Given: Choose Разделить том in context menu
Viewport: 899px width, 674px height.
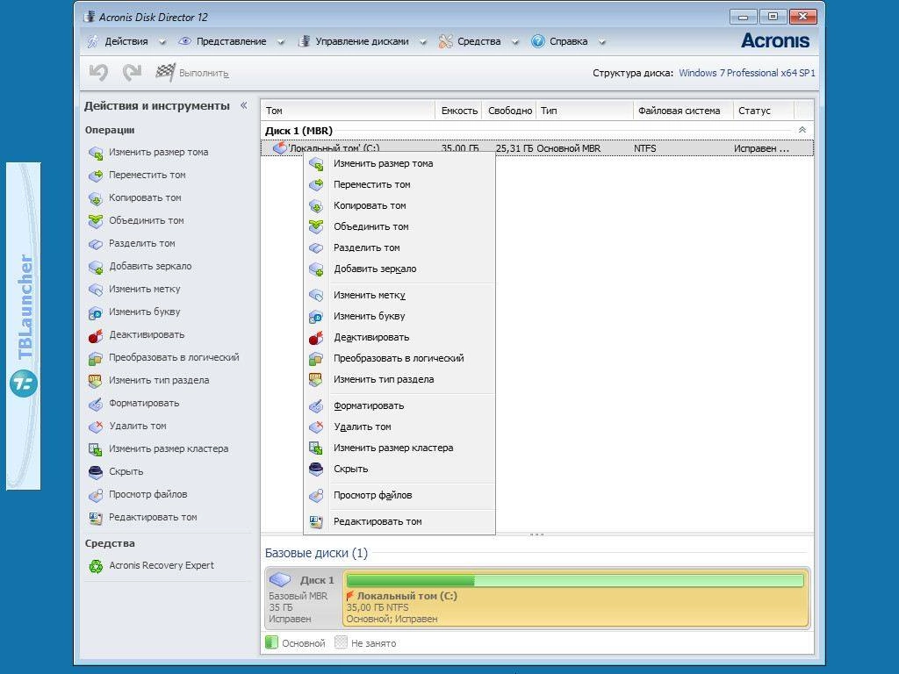Looking at the screenshot, I should [399, 248].
